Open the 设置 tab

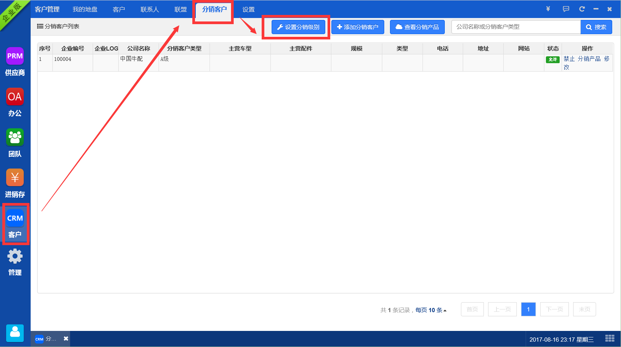248,9
